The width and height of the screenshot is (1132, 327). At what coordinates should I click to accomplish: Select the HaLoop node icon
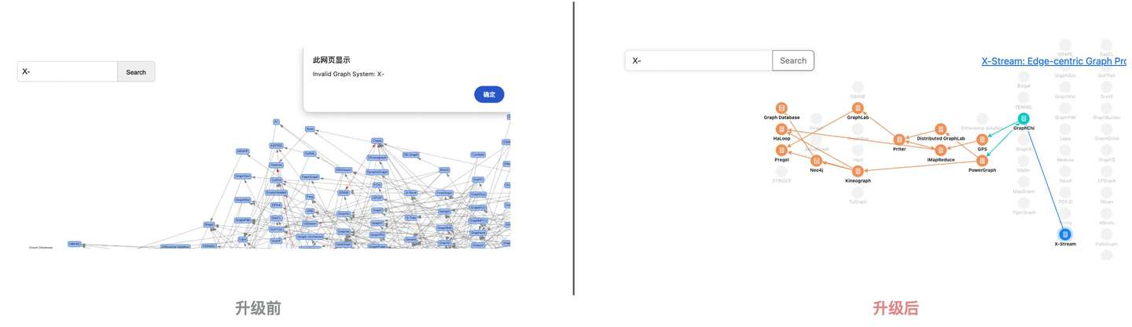[x=781, y=129]
